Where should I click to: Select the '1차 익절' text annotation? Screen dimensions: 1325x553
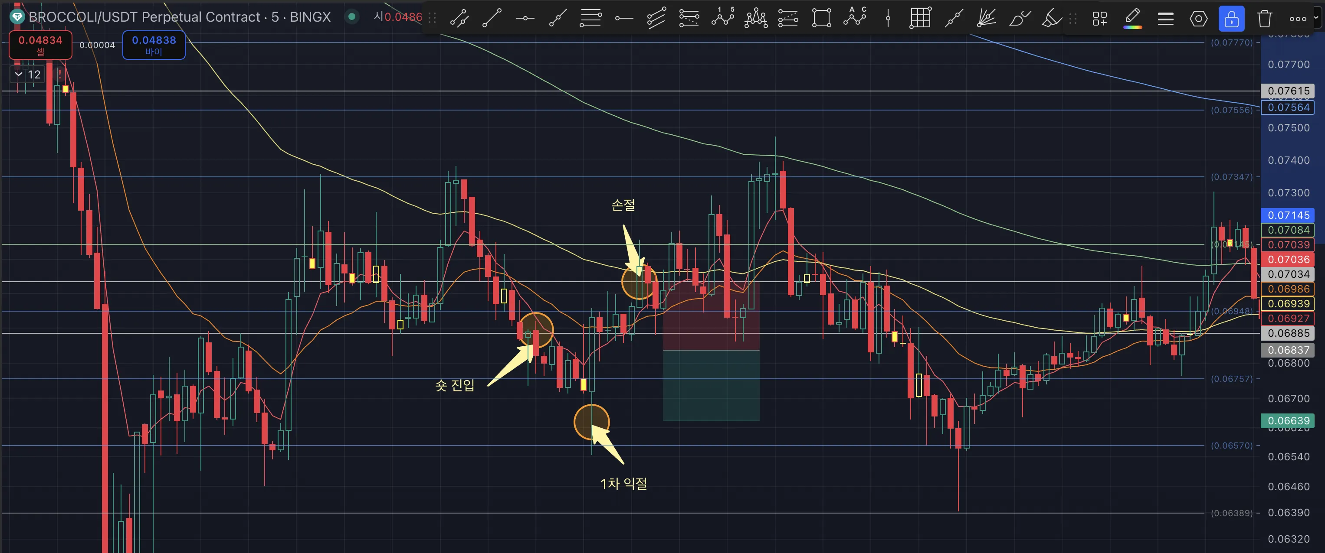[x=623, y=484]
